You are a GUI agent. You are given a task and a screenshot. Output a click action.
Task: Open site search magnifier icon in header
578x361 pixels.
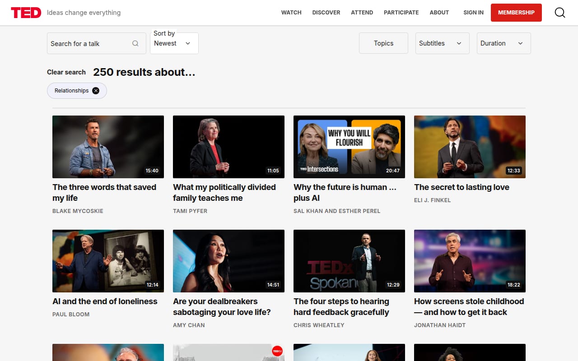[560, 13]
